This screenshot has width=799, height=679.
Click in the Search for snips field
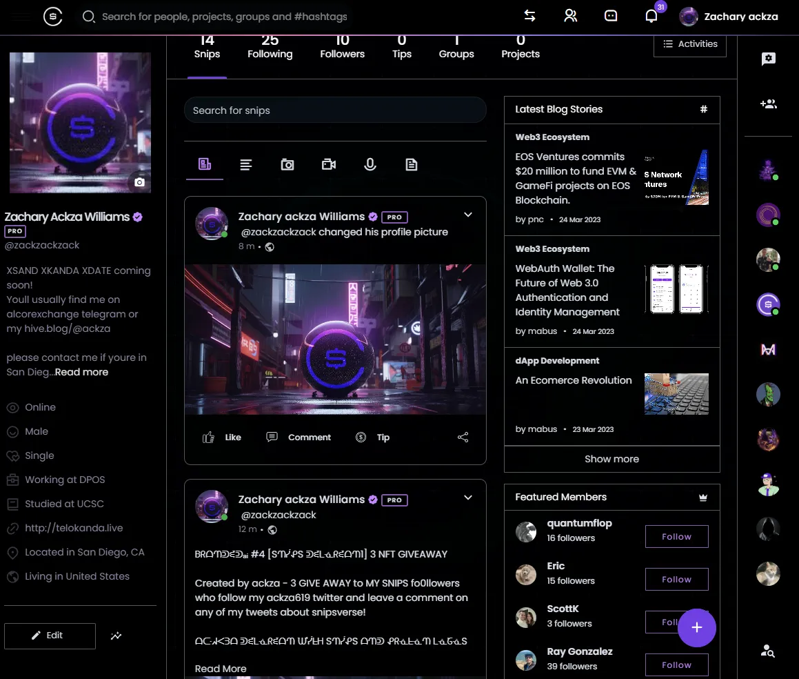(335, 110)
